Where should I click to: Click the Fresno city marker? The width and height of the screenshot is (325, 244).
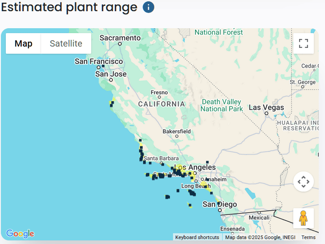coord(159,97)
